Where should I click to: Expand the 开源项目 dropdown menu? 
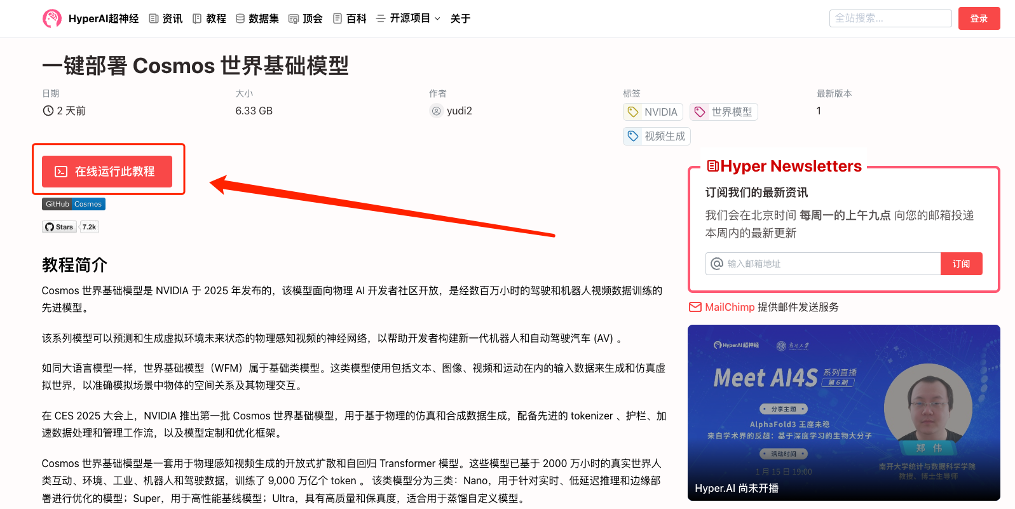pyautogui.click(x=408, y=18)
